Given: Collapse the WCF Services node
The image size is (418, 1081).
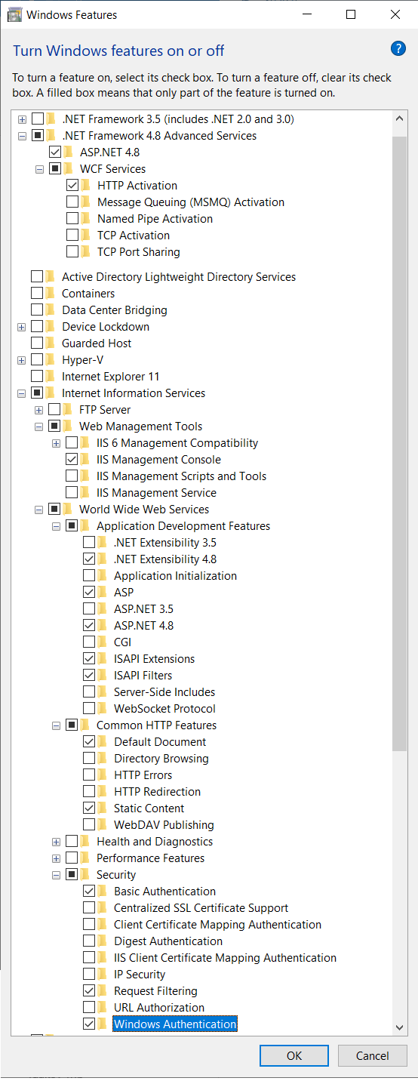Looking at the screenshot, I should (39, 169).
